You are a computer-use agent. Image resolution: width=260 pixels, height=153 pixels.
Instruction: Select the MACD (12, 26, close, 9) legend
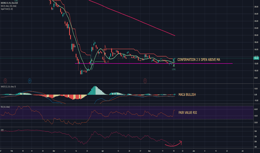click(8, 87)
